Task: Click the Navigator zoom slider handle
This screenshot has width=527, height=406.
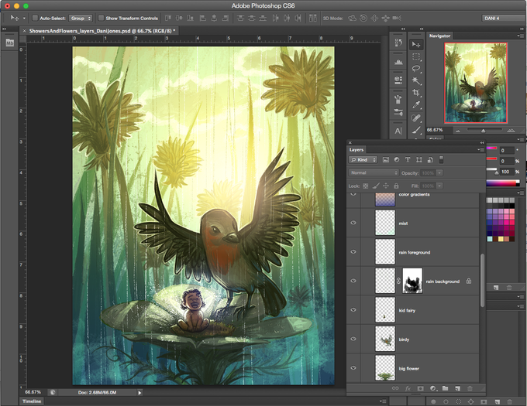Action: (x=483, y=131)
